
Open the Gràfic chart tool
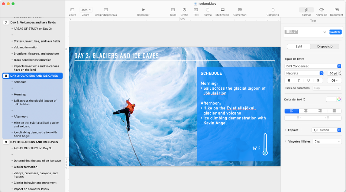click(184, 10)
